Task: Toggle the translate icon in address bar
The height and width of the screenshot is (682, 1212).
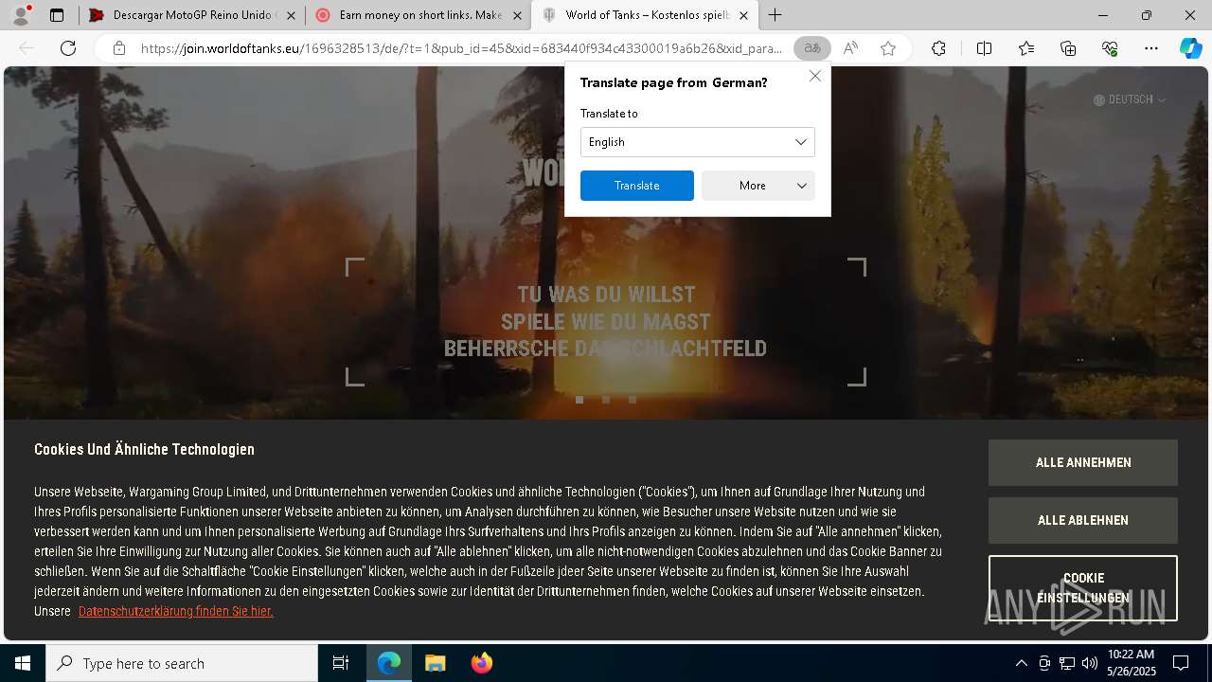Action: point(811,48)
